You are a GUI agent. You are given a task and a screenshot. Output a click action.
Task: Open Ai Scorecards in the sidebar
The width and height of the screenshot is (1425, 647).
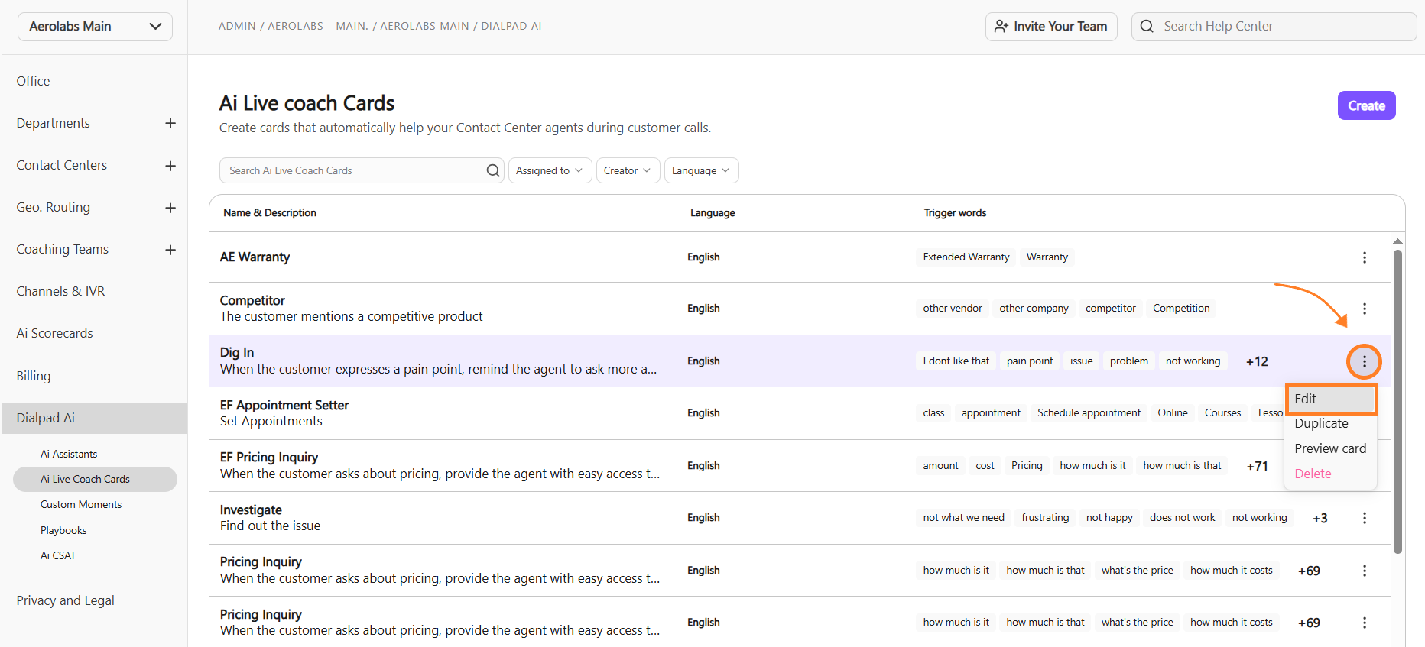[54, 333]
